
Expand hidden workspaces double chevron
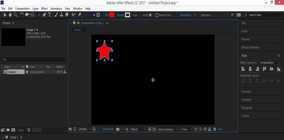(x=232, y=15)
